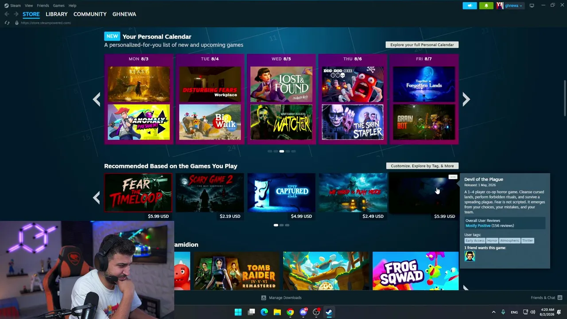This screenshot has height=319, width=567.
Task: Open the GHNEWA profile tab
Action: point(124,14)
